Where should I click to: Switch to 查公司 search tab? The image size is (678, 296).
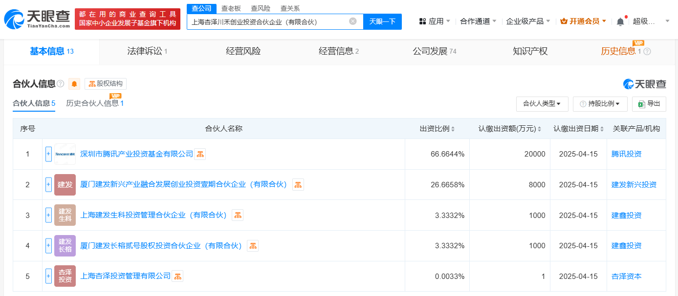click(201, 8)
